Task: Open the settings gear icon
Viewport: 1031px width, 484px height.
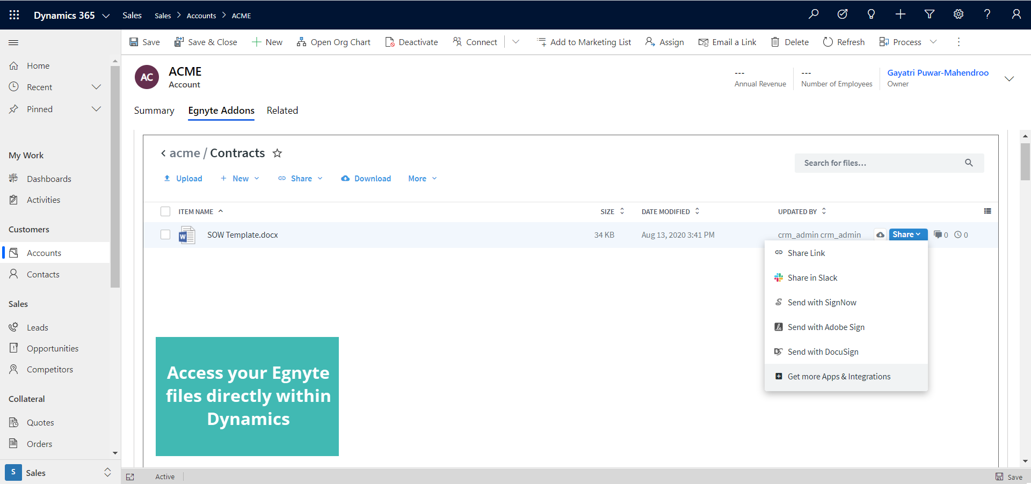Action: point(959,14)
